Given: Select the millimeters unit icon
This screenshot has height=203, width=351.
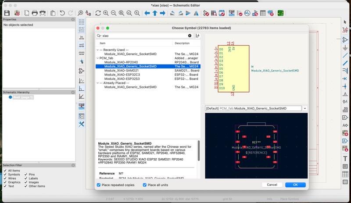Looking at the screenshot, I should (82, 52).
